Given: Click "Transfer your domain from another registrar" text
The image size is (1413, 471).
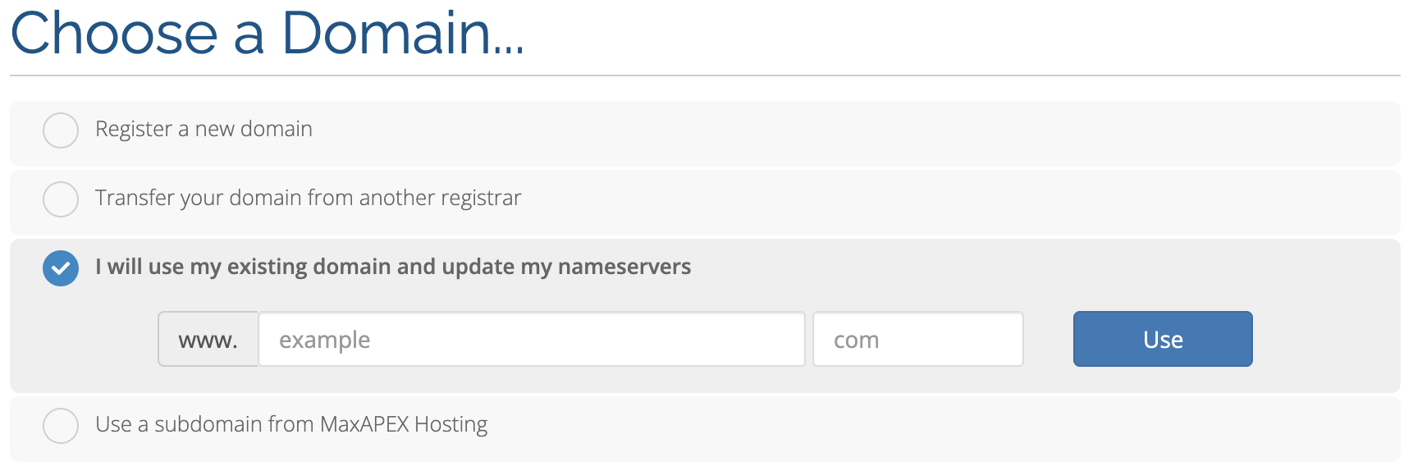Looking at the screenshot, I should (308, 199).
